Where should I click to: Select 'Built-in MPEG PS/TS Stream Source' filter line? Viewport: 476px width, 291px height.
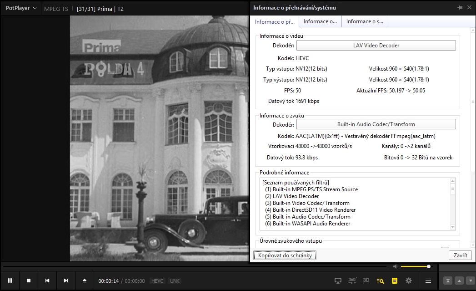(x=311, y=189)
